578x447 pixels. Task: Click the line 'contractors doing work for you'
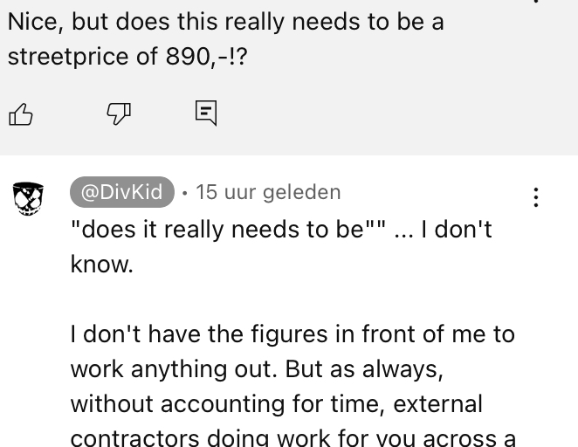tap(292, 437)
